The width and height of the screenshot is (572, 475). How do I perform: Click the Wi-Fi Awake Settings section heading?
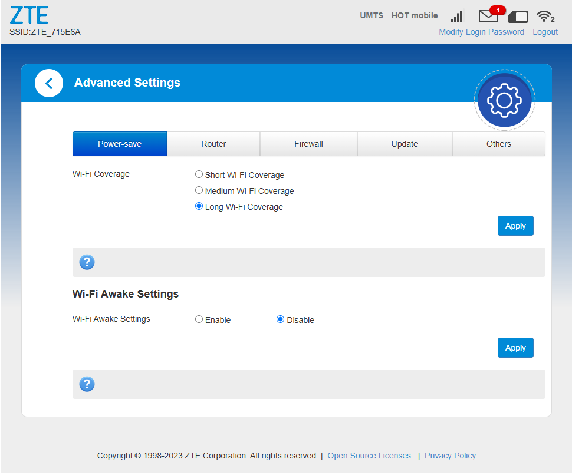pyautogui.click(x=126, y=294)
